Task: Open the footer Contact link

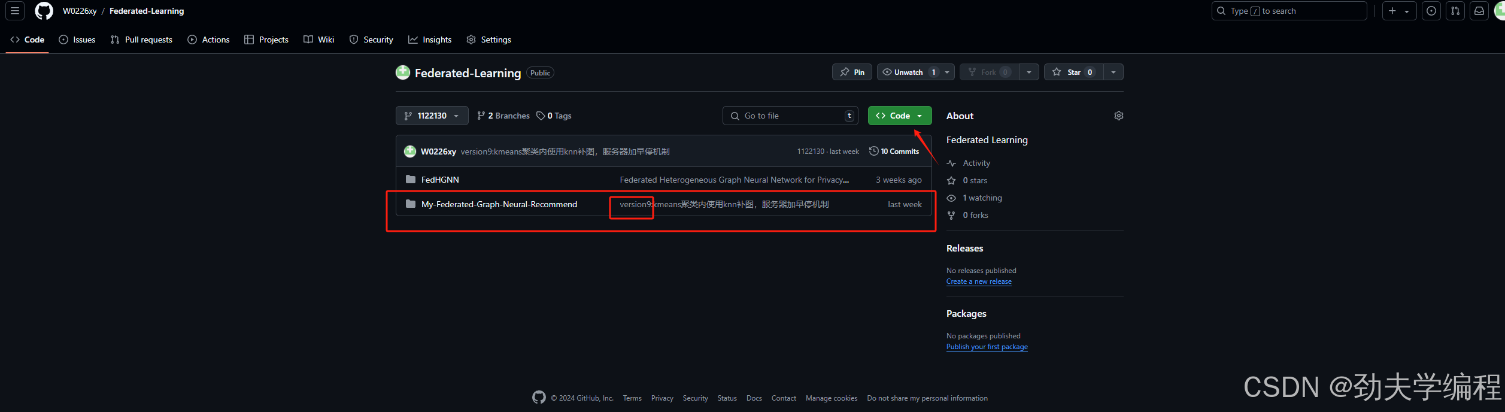Action: (784, 398)
